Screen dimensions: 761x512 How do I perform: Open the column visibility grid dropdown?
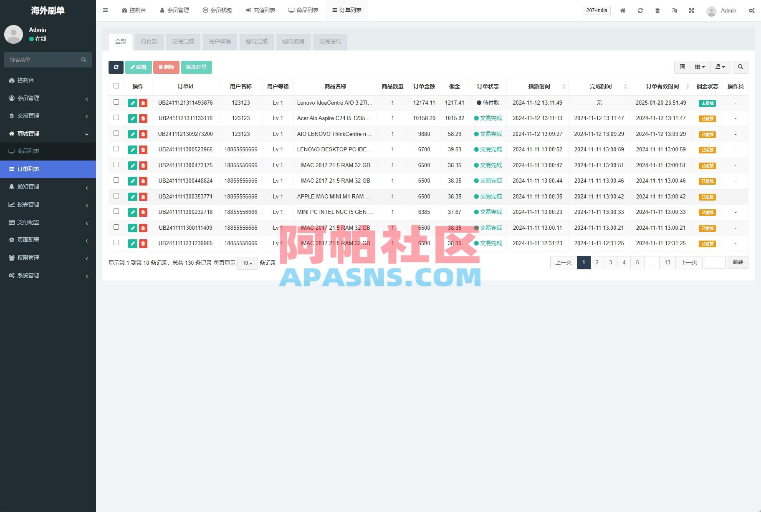700,67
